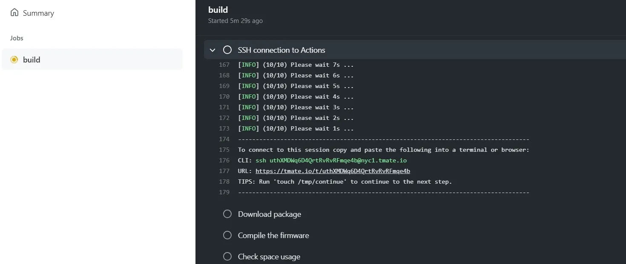Collapse the SSH connection to Actions chevron

coord(212,50)
